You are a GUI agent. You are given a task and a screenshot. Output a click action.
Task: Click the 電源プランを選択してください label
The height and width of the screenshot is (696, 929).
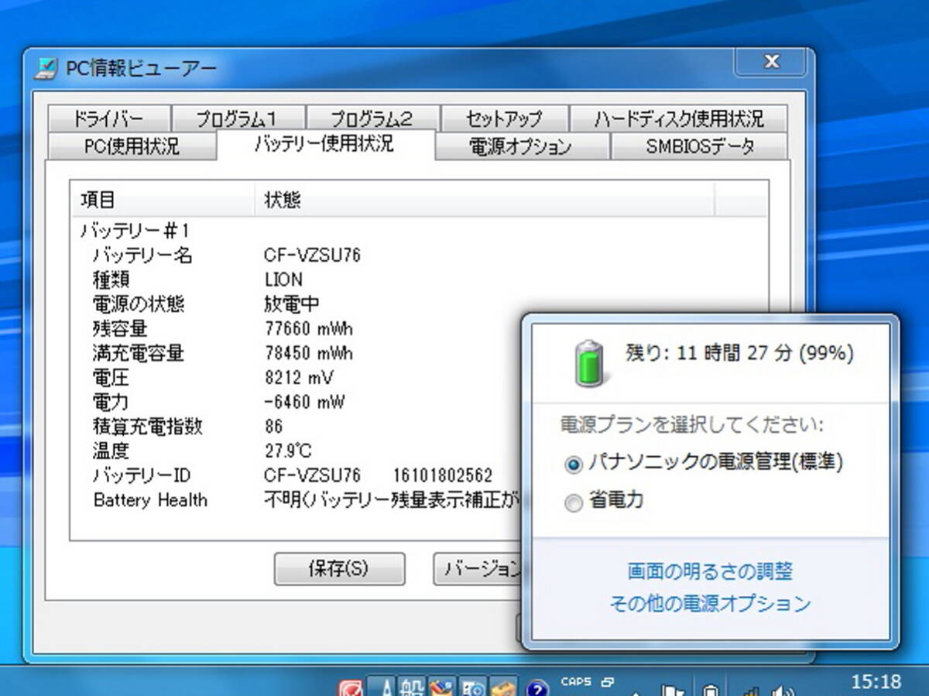692,426
